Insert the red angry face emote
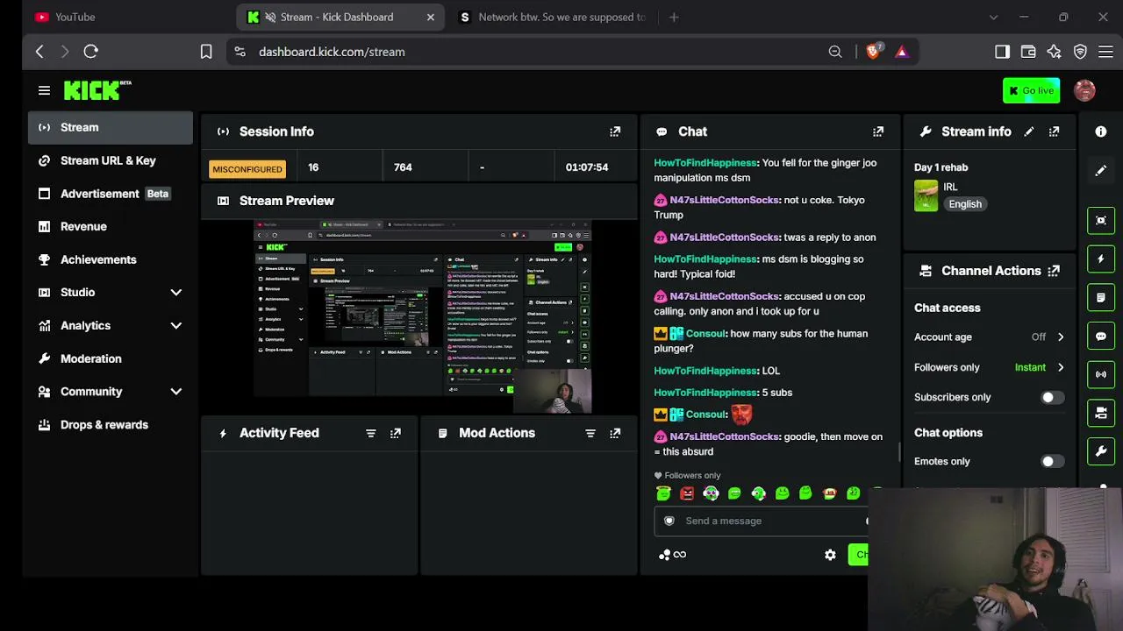 tap(687, 494)
